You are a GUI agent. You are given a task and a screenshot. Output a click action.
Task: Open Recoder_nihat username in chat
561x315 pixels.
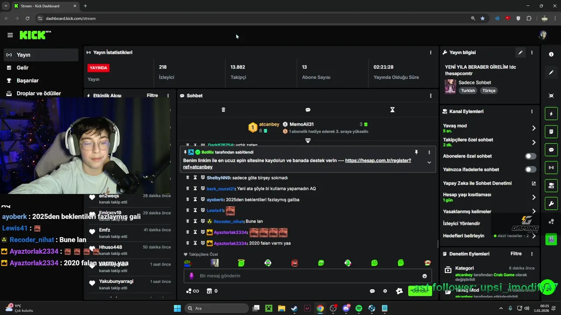(228, 221)
